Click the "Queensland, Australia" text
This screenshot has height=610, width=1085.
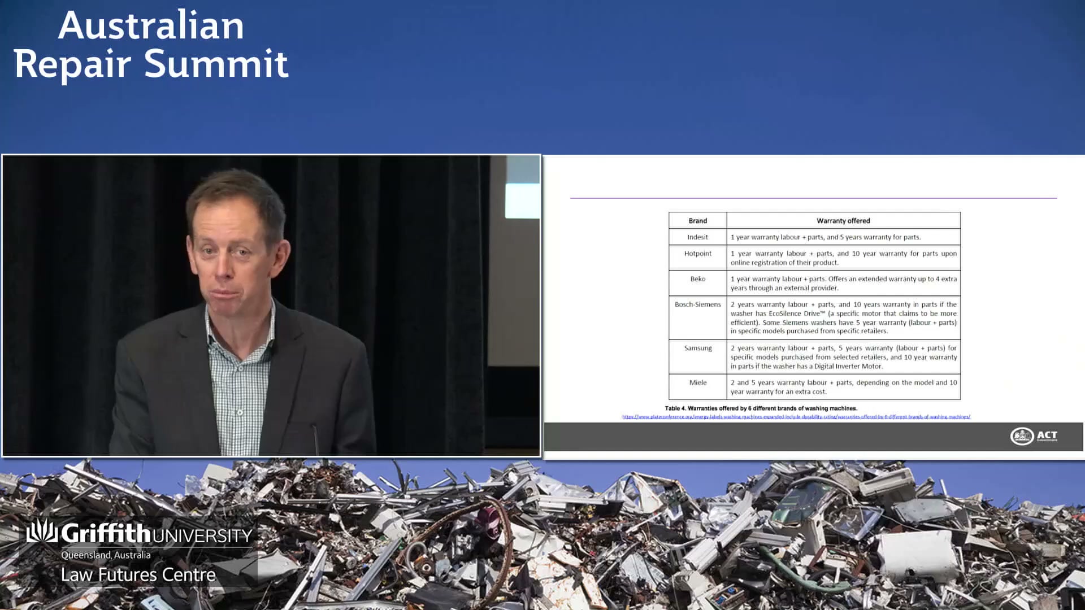pyautogui.click(x=106, y=555)
